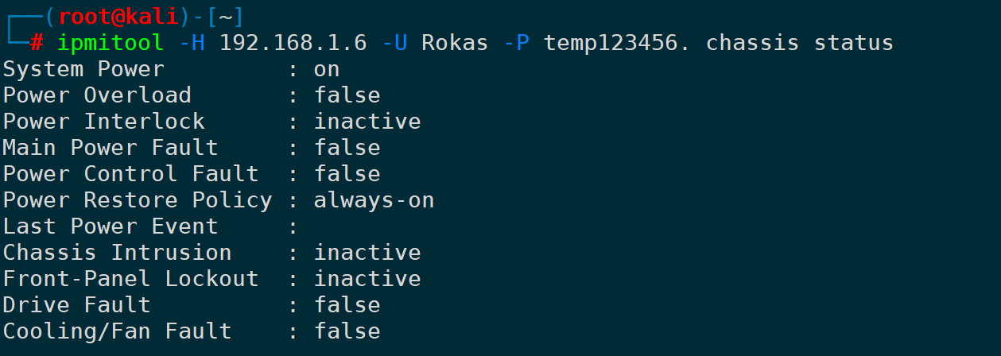Screen dimensions: 1001x356
Task: Click the System Power value on
Action: tap(327, 69)
